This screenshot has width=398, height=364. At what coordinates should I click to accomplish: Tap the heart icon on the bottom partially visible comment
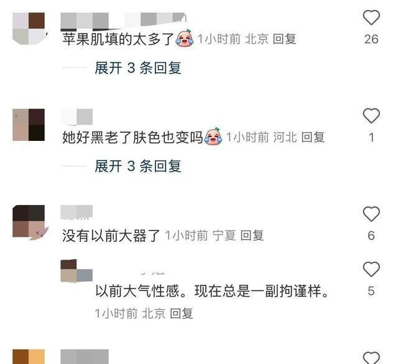(x=371, y=358)
